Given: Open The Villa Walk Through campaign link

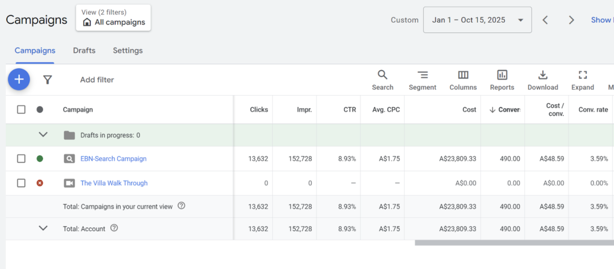Looking at the screenshot, I should tap(114, 183).
